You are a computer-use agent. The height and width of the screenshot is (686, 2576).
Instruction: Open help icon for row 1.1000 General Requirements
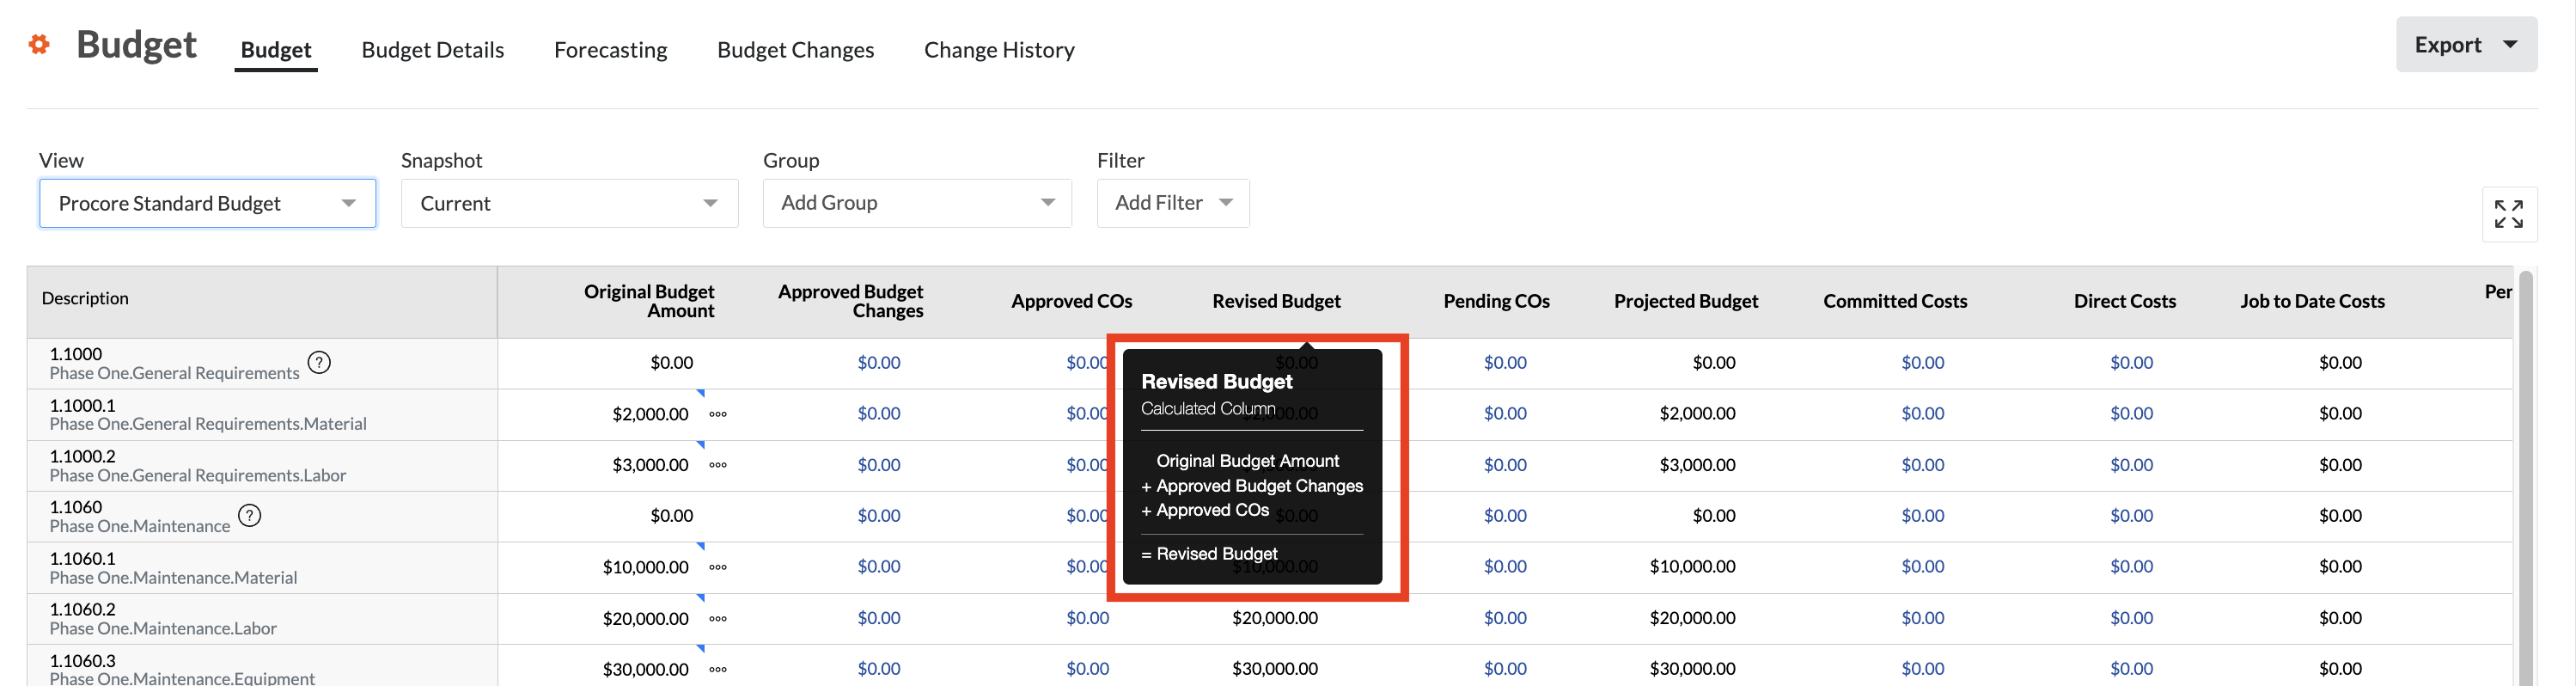(x=319, y=362)
